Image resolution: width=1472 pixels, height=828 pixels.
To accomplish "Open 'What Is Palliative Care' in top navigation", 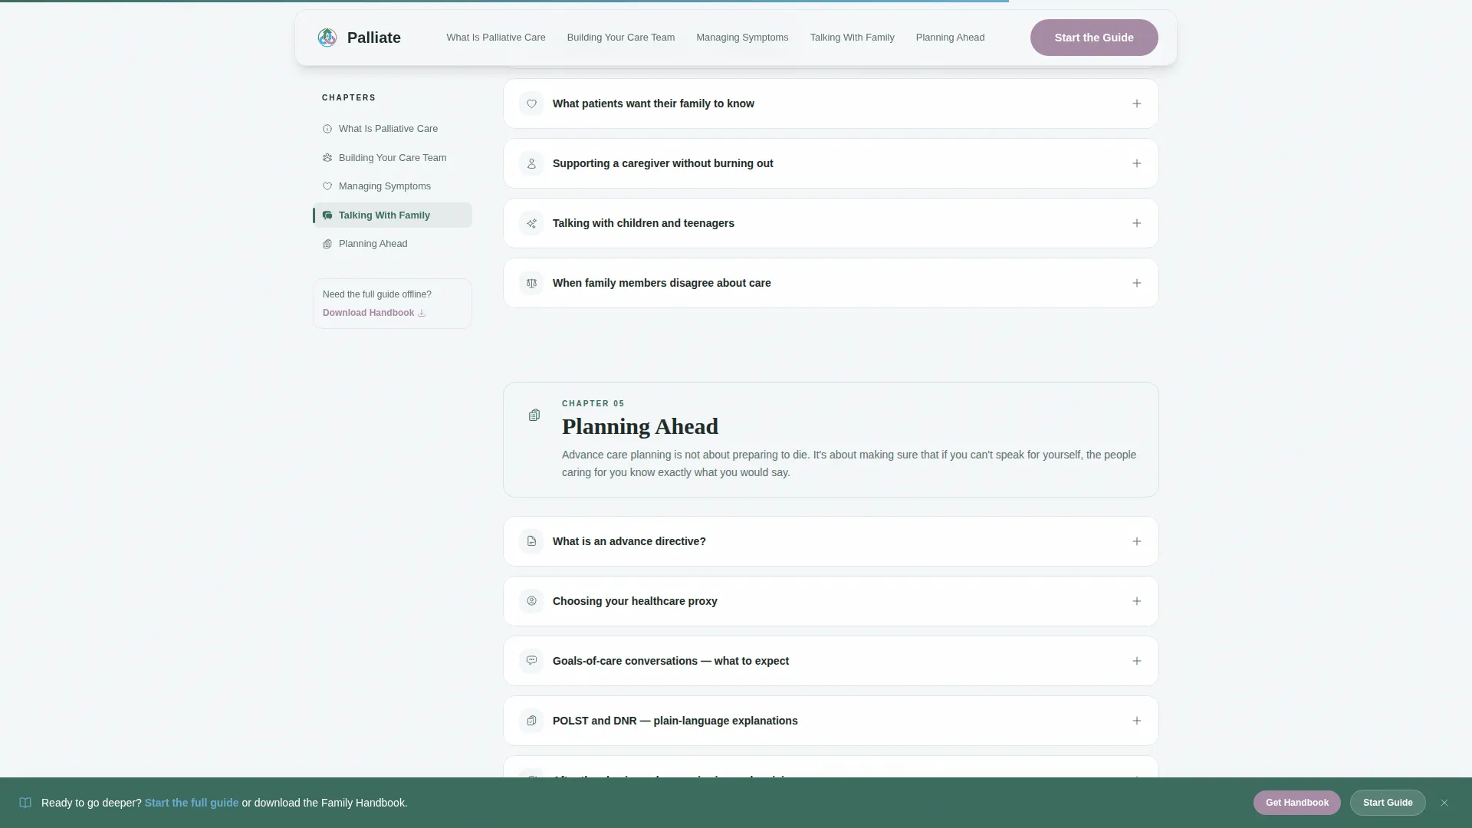I will click(x=496, y=38).
